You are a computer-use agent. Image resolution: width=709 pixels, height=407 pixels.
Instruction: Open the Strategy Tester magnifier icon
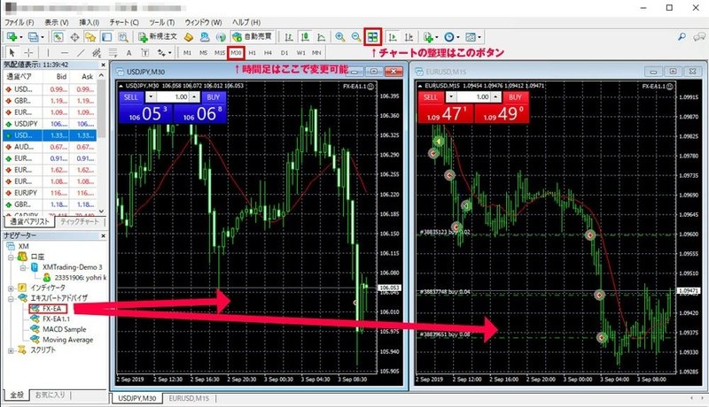coord(122,37)
